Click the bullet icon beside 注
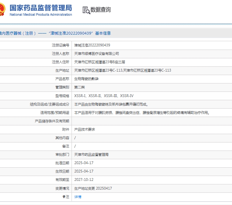232x205 pixels. (x=64, y=197)
